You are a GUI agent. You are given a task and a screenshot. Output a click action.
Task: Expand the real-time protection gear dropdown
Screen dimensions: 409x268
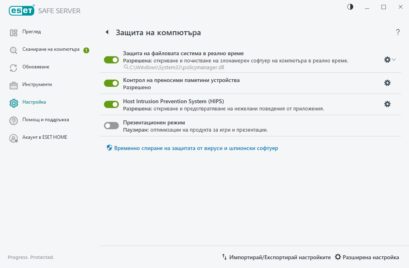tap(395, 59)
